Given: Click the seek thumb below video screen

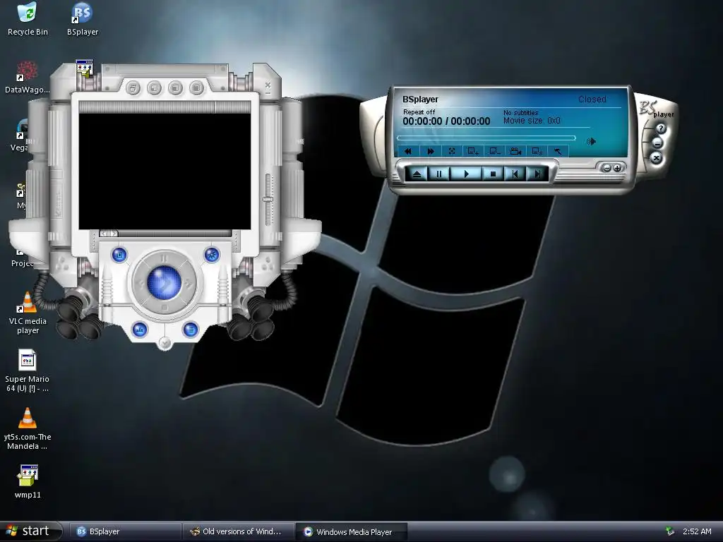Looking at the screenshot, I should [108, 234].
